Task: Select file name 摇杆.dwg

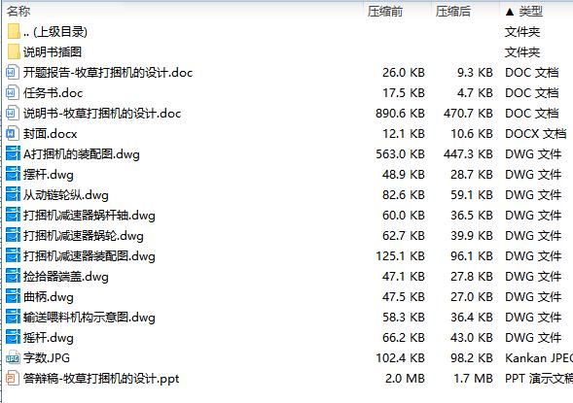Action: pos(49,338)
